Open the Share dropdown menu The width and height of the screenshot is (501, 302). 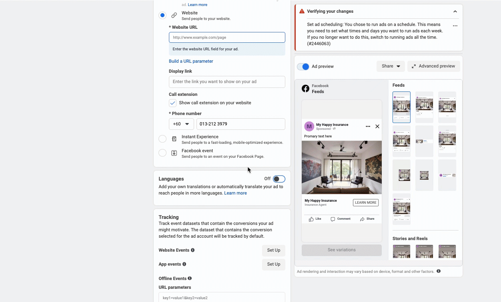click(391, 66)
